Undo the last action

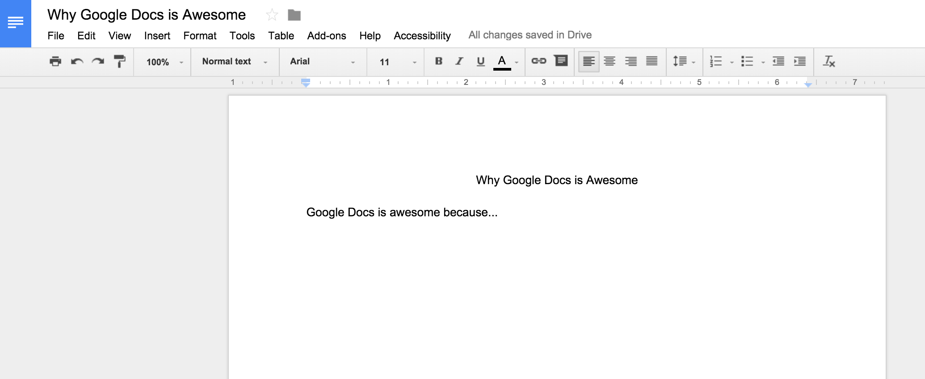click(x=77, y=61)
